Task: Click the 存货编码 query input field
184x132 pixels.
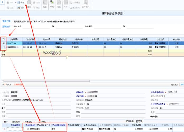Action: (x=107, y=27)
